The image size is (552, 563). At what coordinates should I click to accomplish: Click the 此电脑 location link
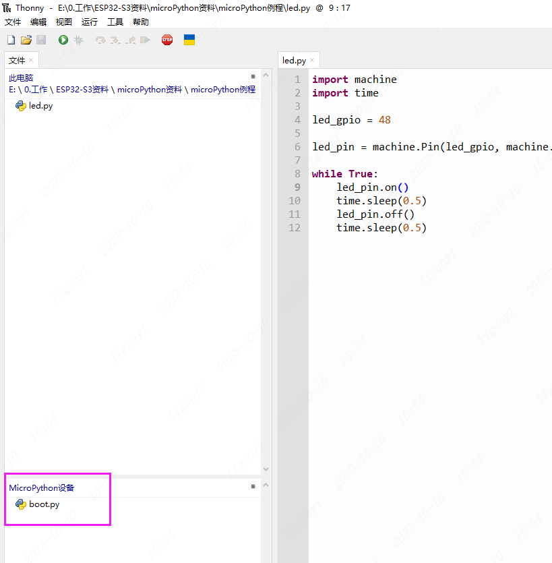click(x=21, y=78)
